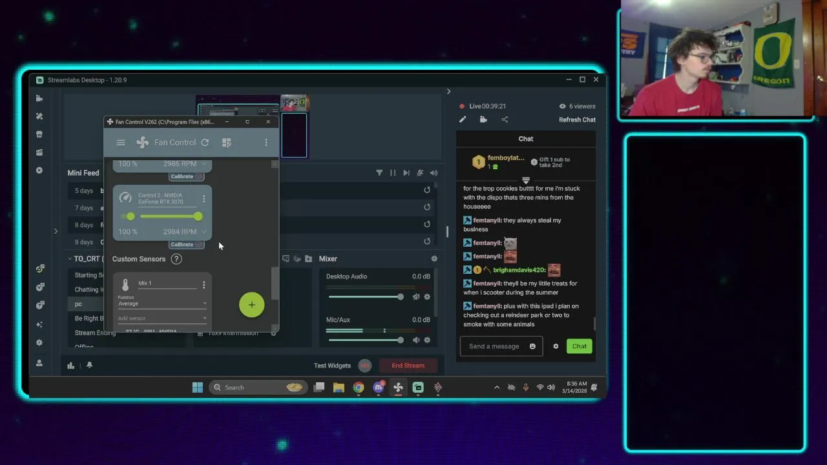
Task: Adjust the Desktop Audio volume slider
Action: click(x=366, y=297)
